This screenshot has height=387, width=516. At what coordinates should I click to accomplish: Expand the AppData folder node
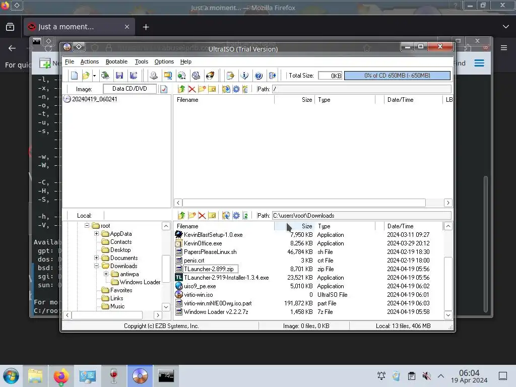(x=96, y=234)
